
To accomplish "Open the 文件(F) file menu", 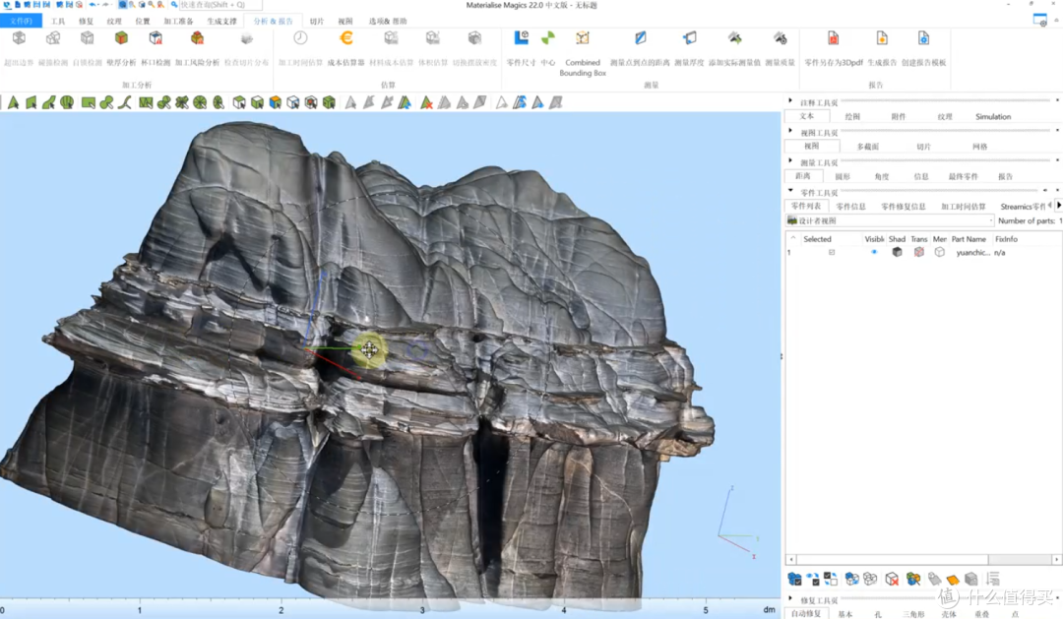I will click(21, 21).
